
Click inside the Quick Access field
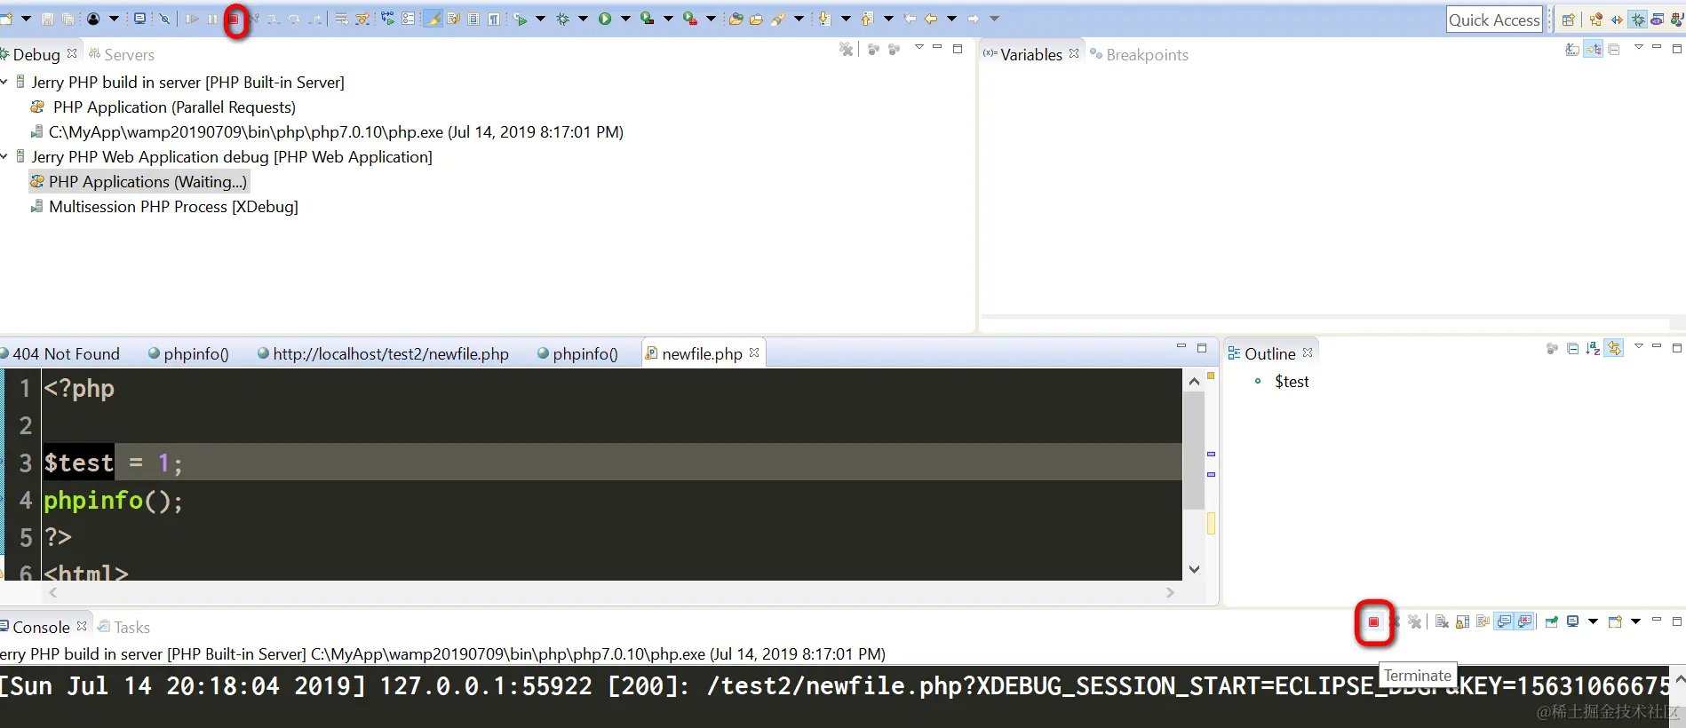pyautogui.click(x=1494, y=20)
